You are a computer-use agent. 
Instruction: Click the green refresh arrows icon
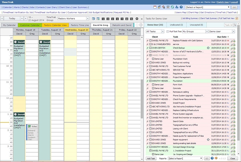(x=173, y=7)
